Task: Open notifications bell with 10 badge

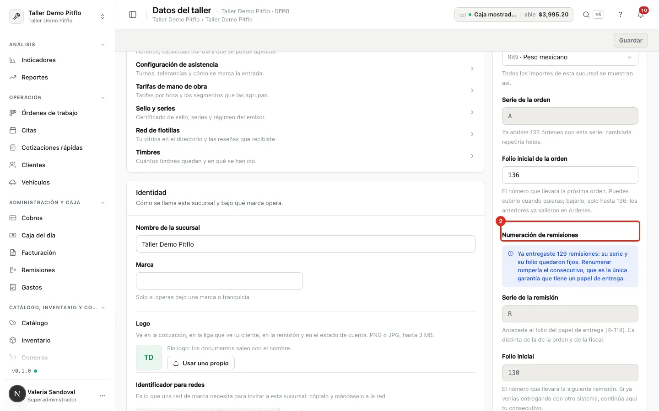Action: [x=641, y=14]
